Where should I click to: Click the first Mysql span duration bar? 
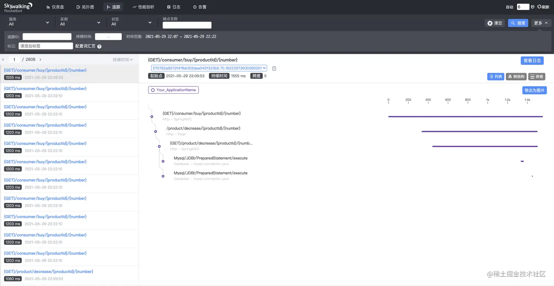coord(522,161)
